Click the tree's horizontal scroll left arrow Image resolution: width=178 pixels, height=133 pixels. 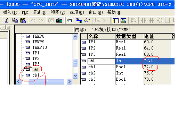coord(18,82)
